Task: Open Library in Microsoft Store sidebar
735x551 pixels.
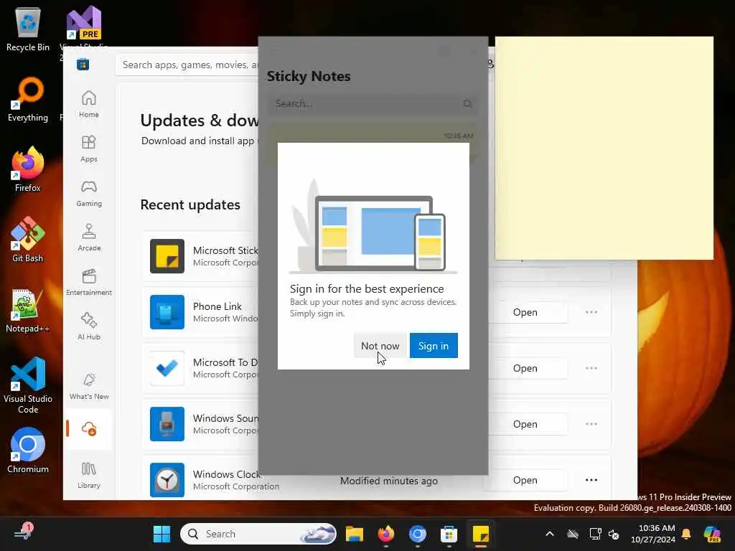Action: tap(88, 475)
